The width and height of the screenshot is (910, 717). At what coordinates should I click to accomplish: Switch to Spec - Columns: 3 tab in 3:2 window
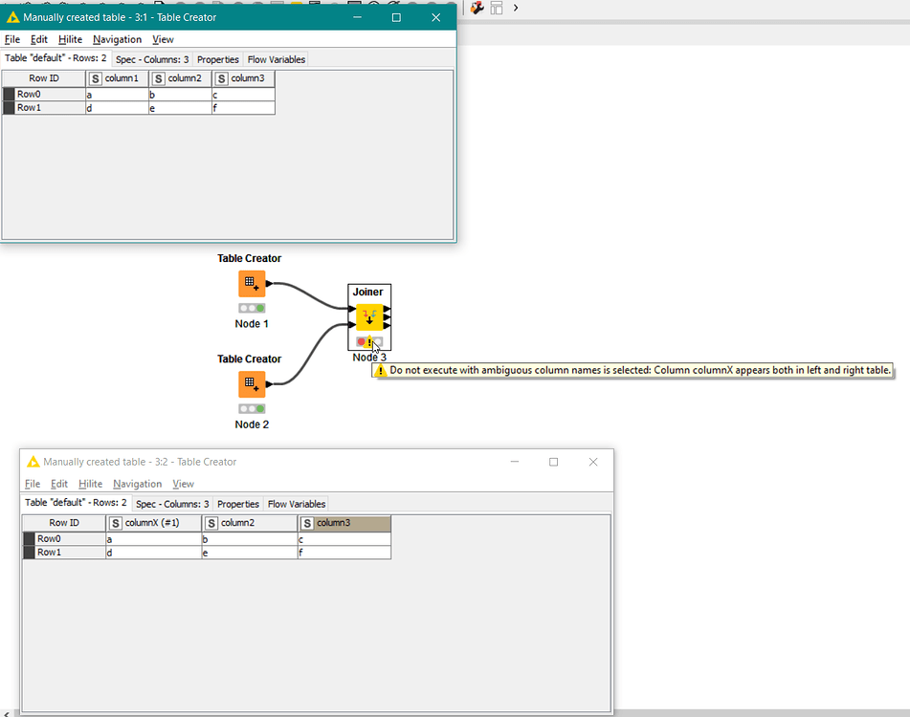coord(172,504)
